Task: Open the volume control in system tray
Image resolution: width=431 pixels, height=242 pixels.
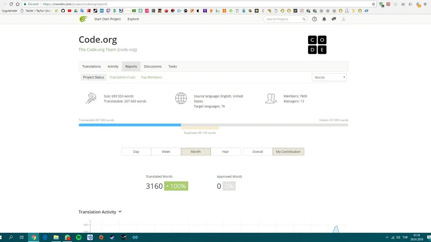Action: coord(398,237)
